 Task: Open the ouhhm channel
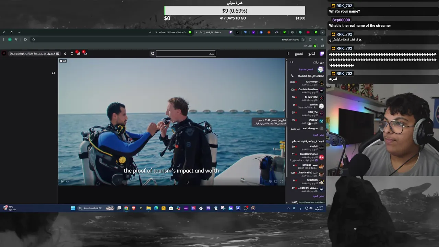(x=307, y=106)
